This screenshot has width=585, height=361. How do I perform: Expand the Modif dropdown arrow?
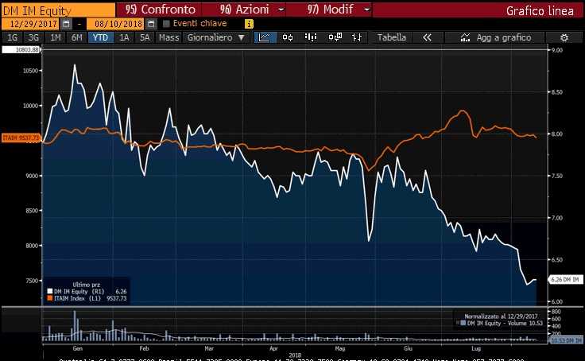click(x=366, y=10)
